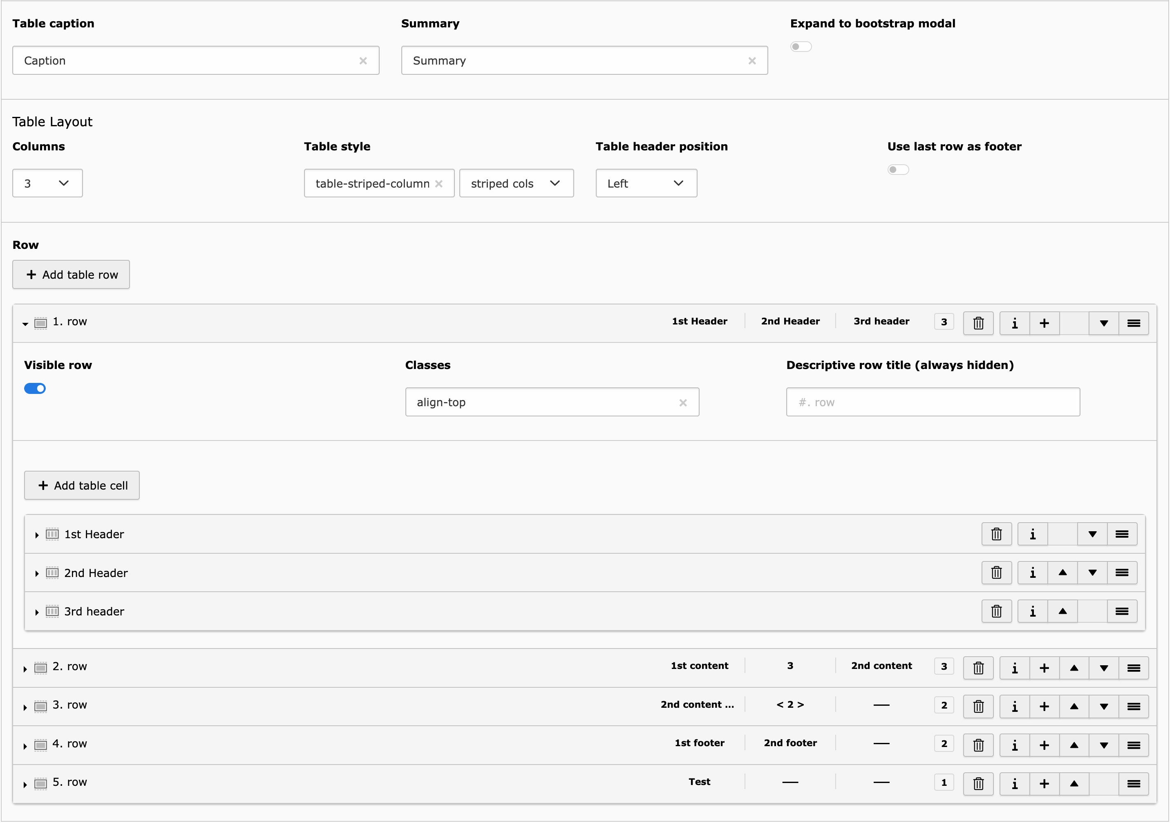Turn off the Visible row switch
1172x823 pixels.
click(35, 389)
